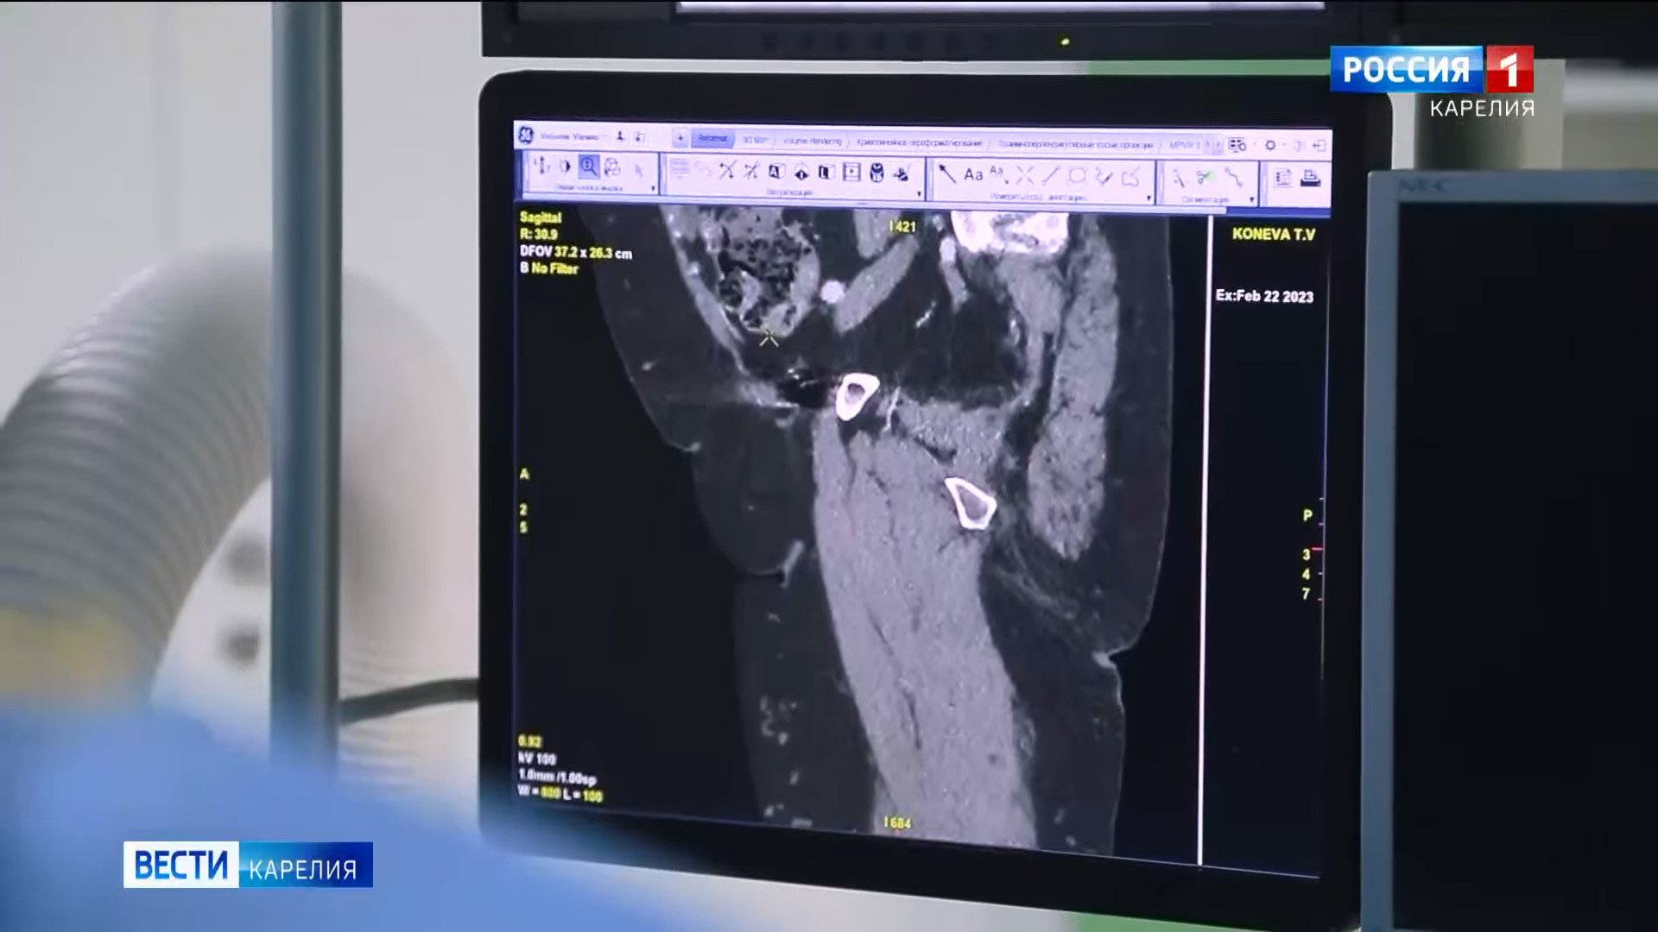The width and height of the screenshot is (1658, 932).
Task: Click the cube icon marked A
Action: tap(775, 171)
